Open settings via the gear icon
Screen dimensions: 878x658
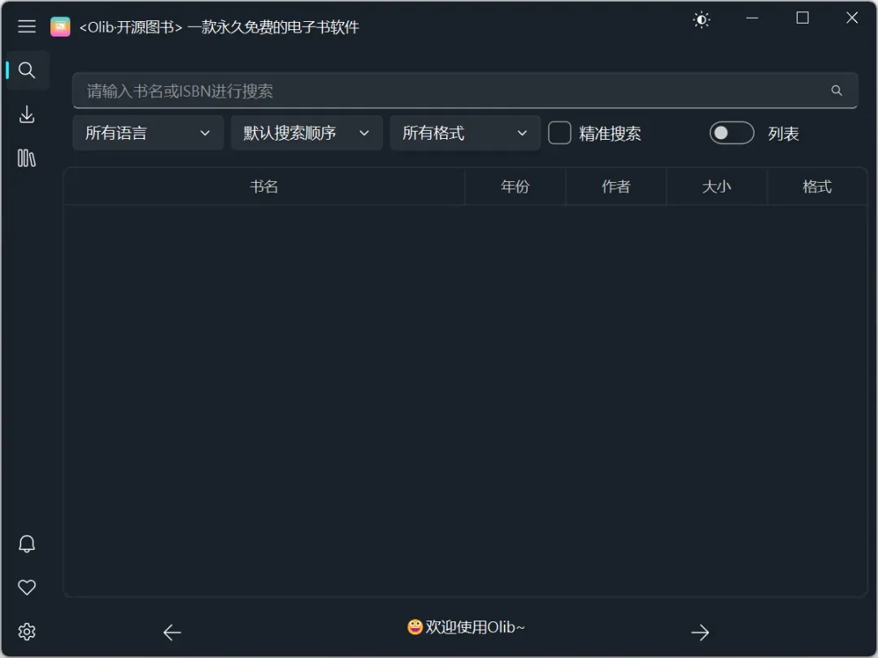click(x=27, y=631)
